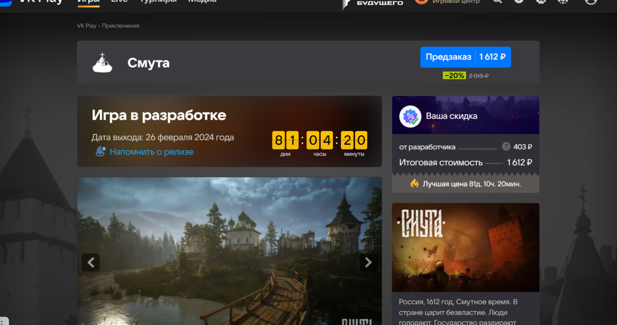This screenshot has width=617, height=325.
Task: Click the Предзаказ 1 612 ₽ button
Action: coord(465,57)
